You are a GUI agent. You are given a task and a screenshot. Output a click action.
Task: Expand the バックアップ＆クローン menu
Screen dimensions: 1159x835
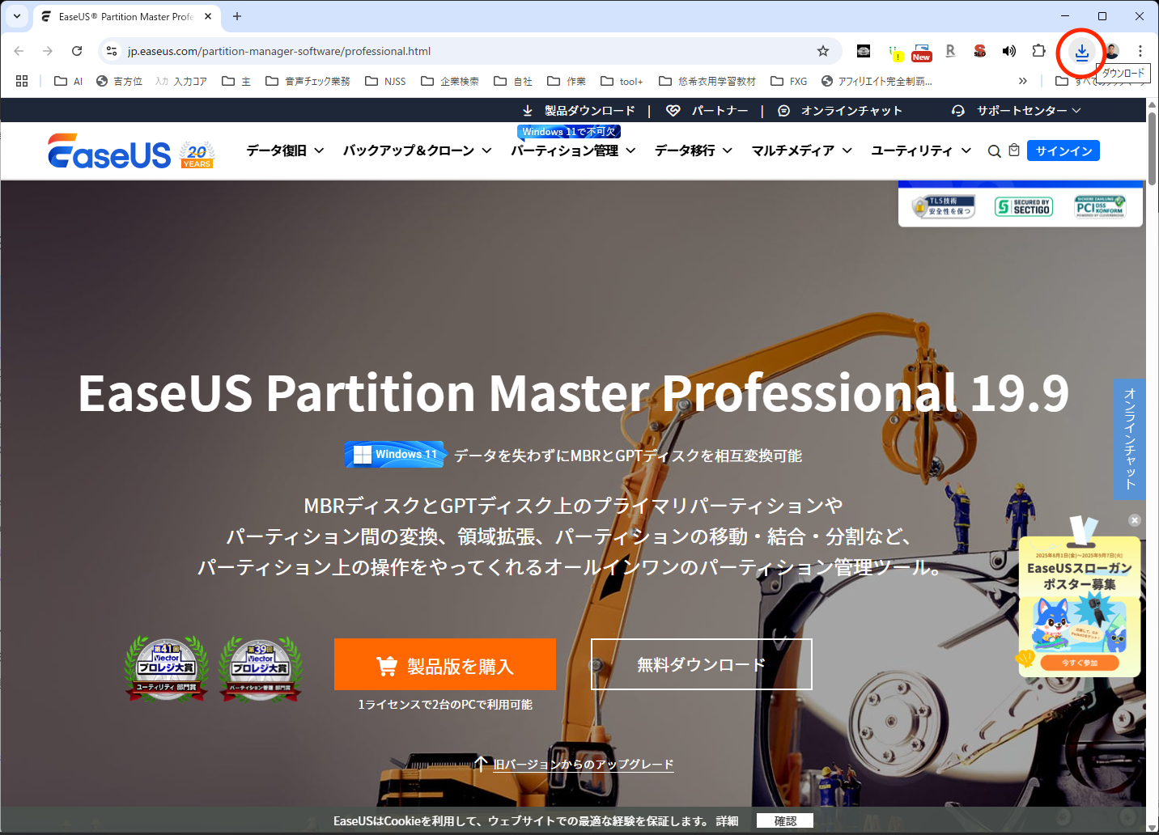(417, 150)
